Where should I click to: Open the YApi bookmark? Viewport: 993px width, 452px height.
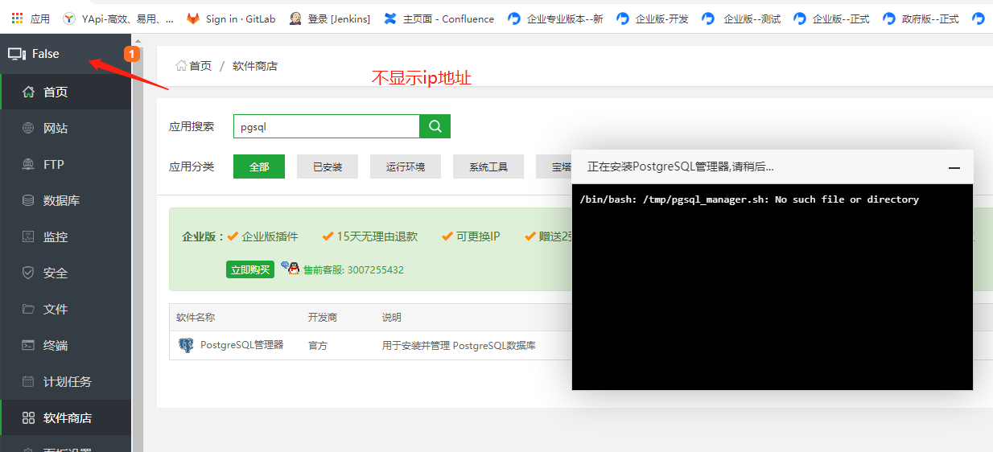pyautogui.click(x=118, y=18)
